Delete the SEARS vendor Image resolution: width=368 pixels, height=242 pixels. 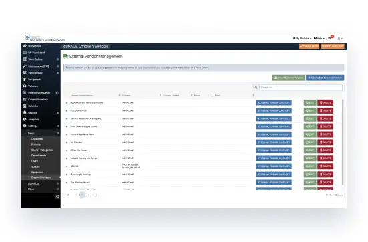tap(325, 166)
